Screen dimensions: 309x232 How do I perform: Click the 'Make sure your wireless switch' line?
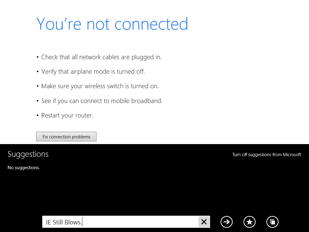coord(100,86)
